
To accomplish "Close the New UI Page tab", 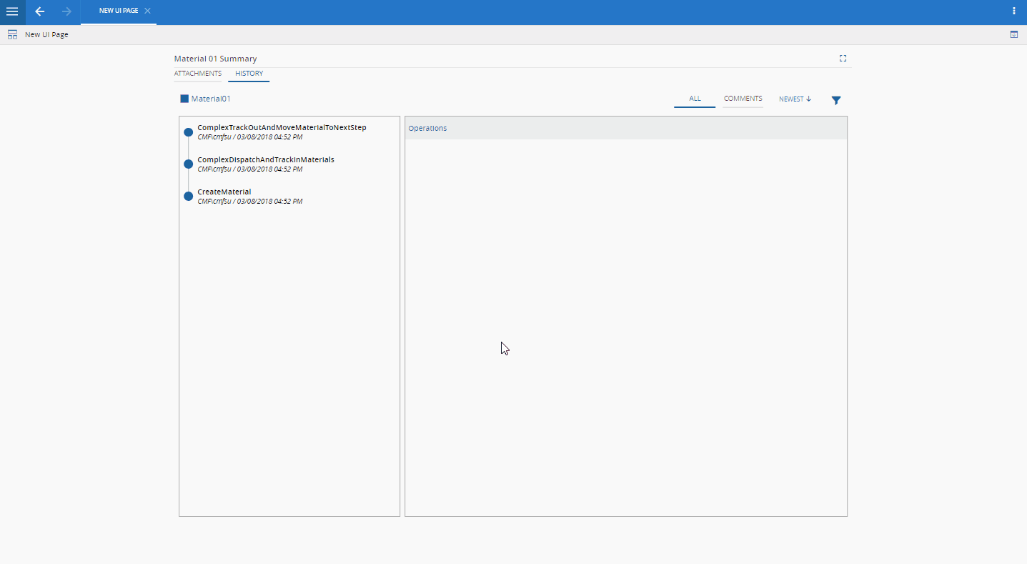I will (x=147, y=11).
